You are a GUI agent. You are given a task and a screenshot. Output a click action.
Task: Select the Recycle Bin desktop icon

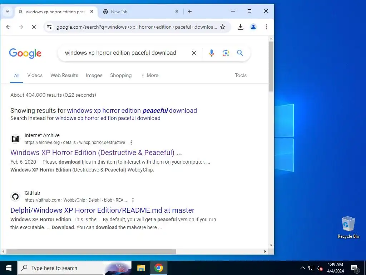[x=348, y=227]
